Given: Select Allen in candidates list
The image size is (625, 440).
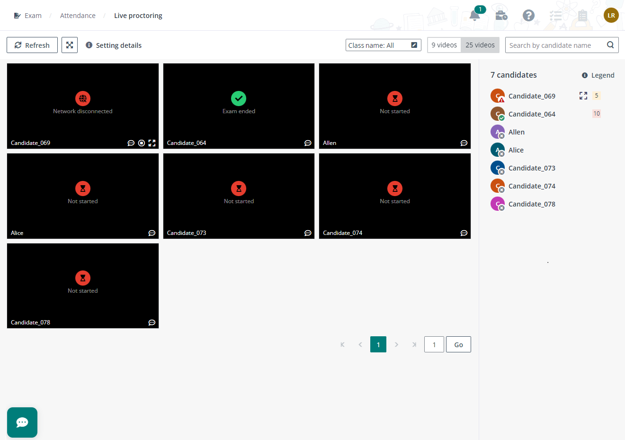Looking at the screenshot, I should [x=517, y=132].
